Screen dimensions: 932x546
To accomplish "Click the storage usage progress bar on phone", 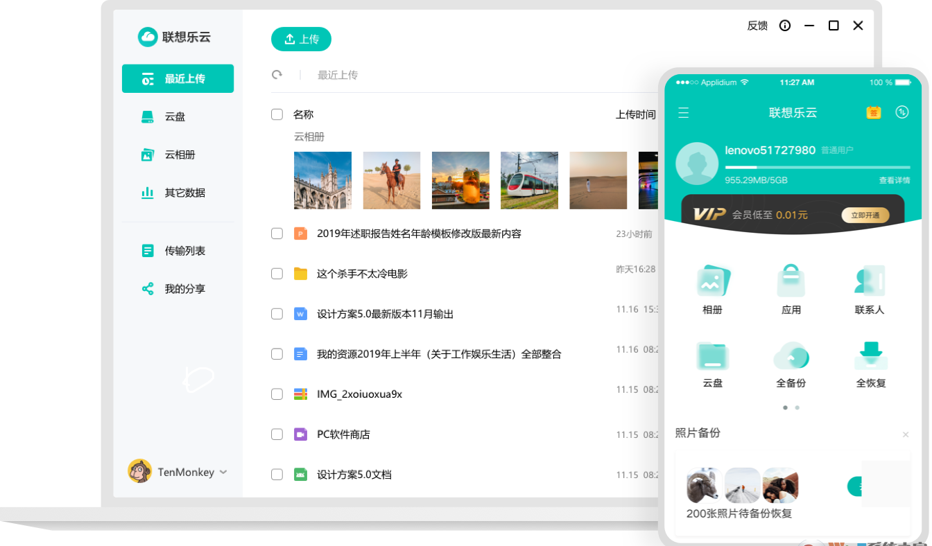I will (x=818, y=167).
